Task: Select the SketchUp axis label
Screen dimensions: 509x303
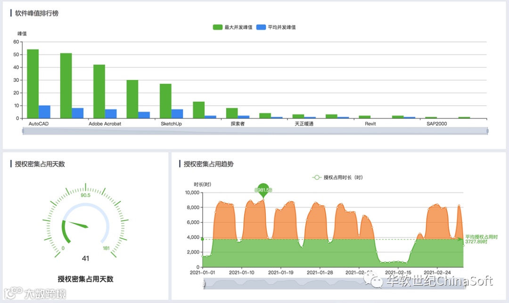Action: (172, 124)
